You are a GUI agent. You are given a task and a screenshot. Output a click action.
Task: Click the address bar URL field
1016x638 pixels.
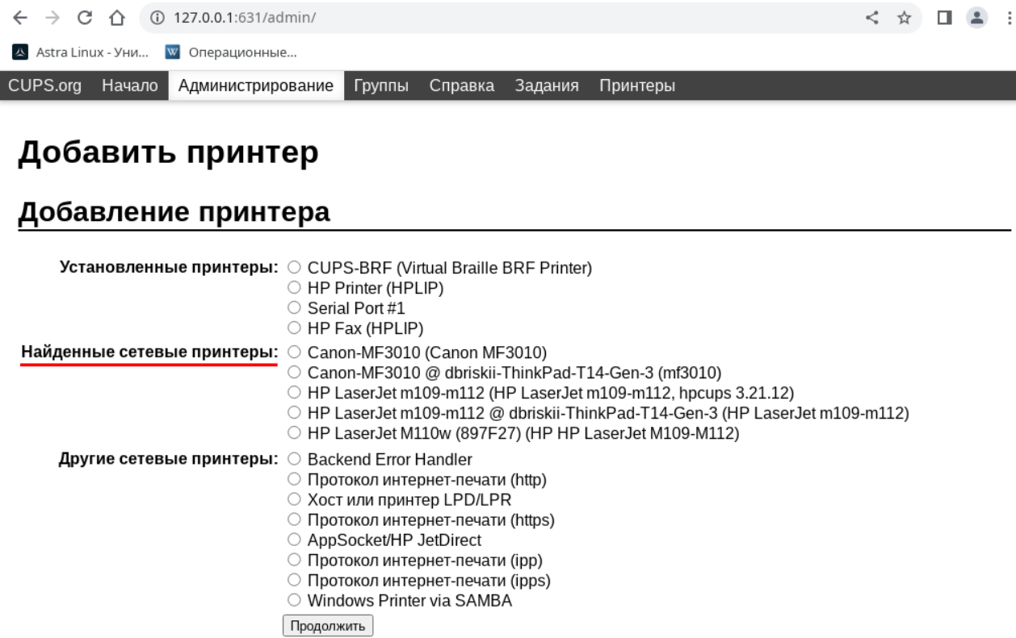point(485,18)
